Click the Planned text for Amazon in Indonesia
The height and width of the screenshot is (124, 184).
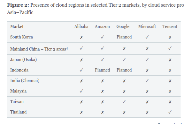click(102, 70)
